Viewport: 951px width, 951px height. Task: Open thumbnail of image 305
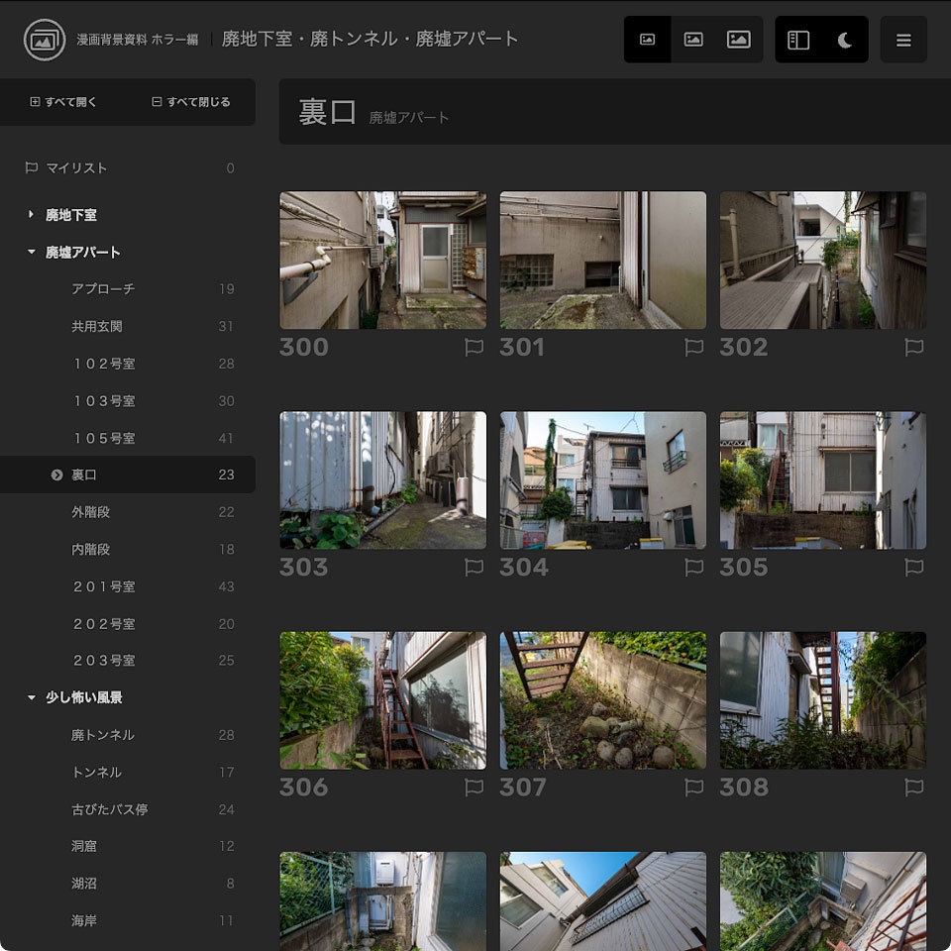click(823, 480)
